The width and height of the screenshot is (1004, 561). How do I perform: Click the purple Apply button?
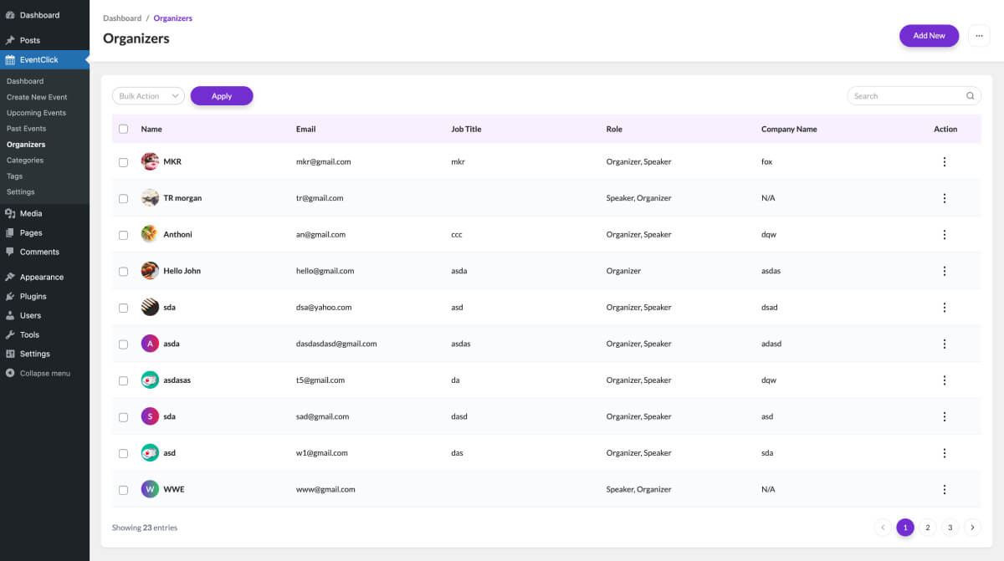click(x=222, y=96)
